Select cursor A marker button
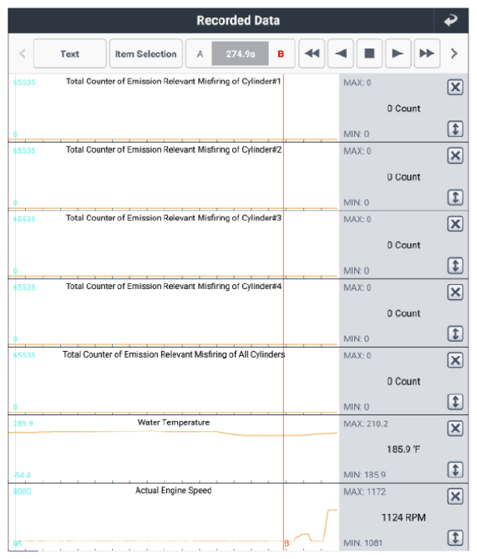Viewport: 477px width, 559px height. tap(200, 53)
